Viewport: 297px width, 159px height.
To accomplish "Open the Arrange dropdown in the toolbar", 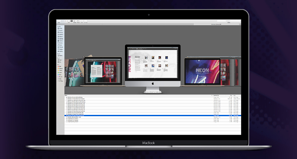I will pos(75,21).
